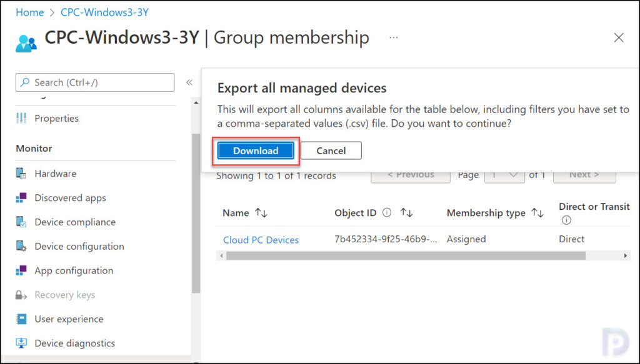640x364 pixels.
Task: Open App configuration
Action: (74, 270)
